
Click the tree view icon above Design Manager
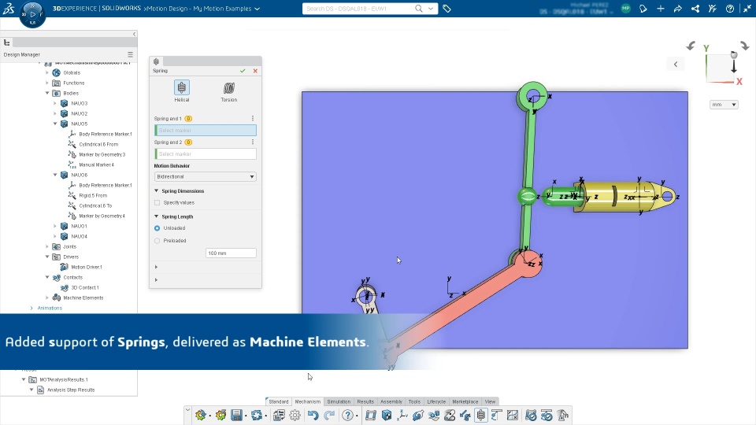tap(7, 42)
